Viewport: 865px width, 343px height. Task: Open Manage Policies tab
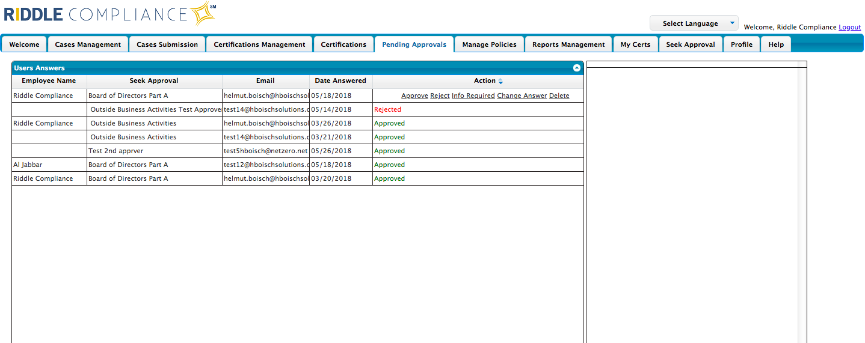(x=489, y=44)
